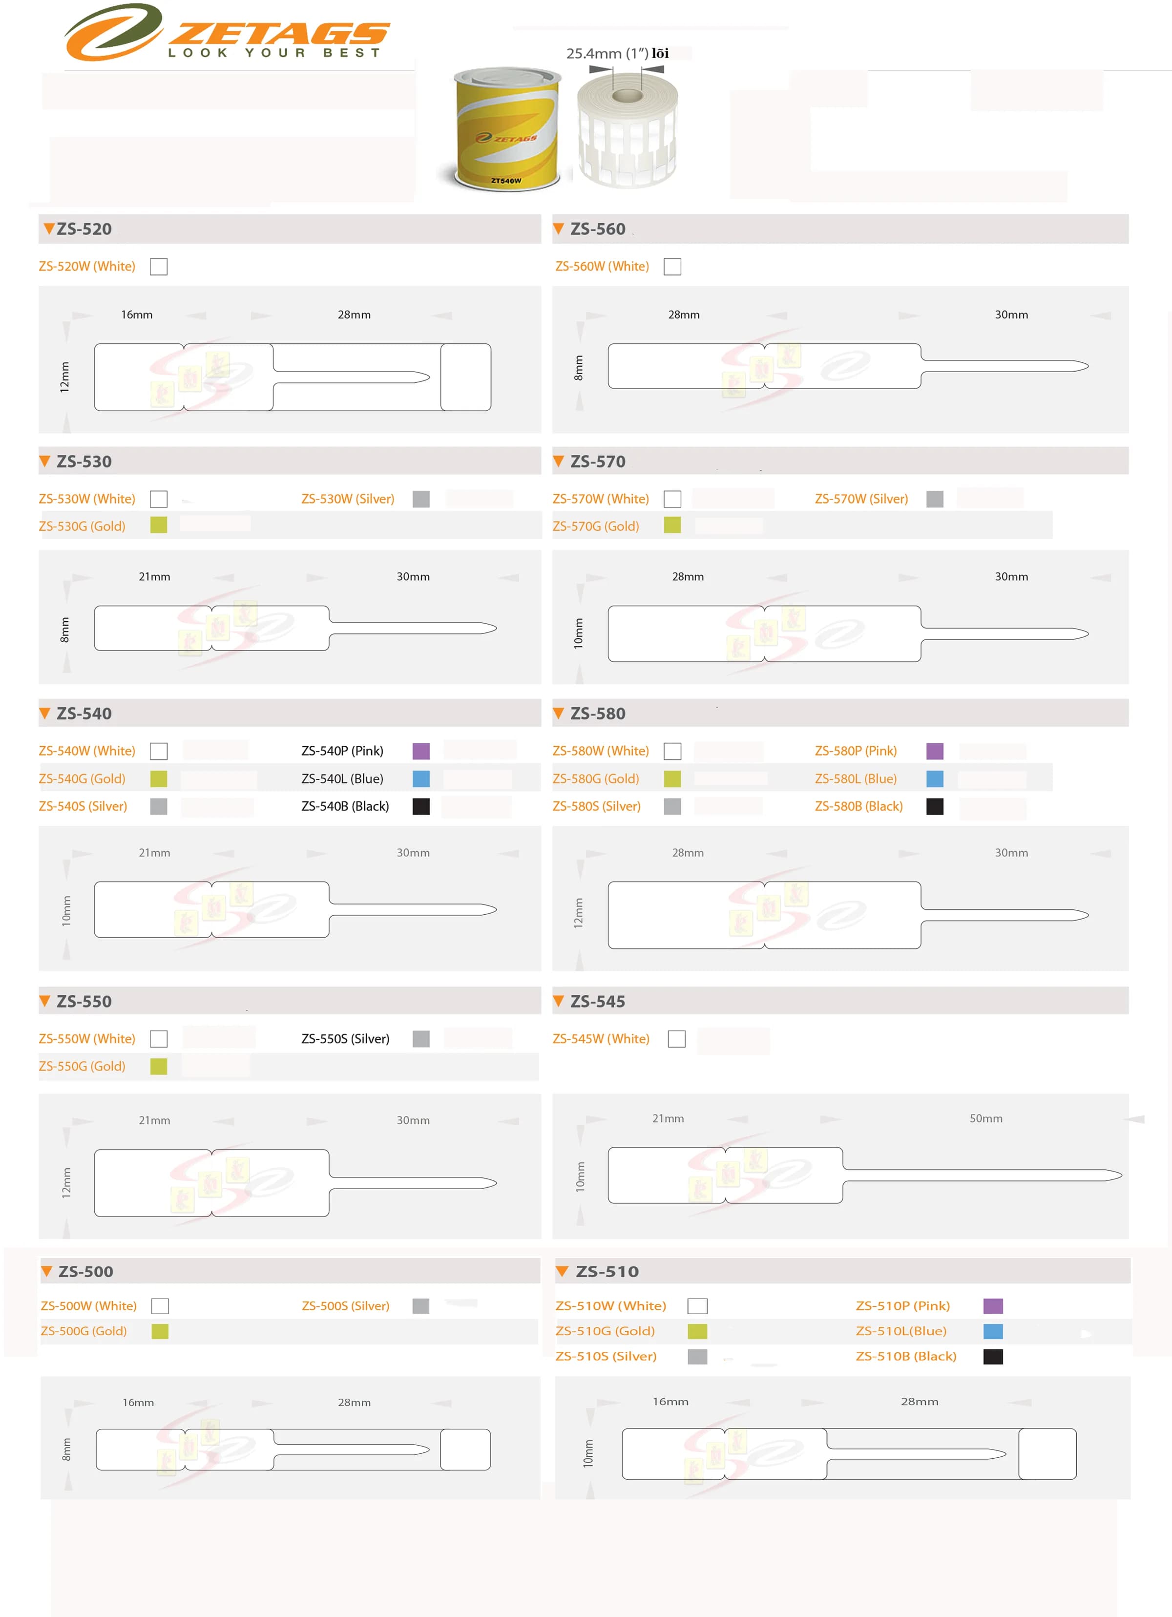
Task: Open the ZS-570W (Silver) product link
Action: 861,499
